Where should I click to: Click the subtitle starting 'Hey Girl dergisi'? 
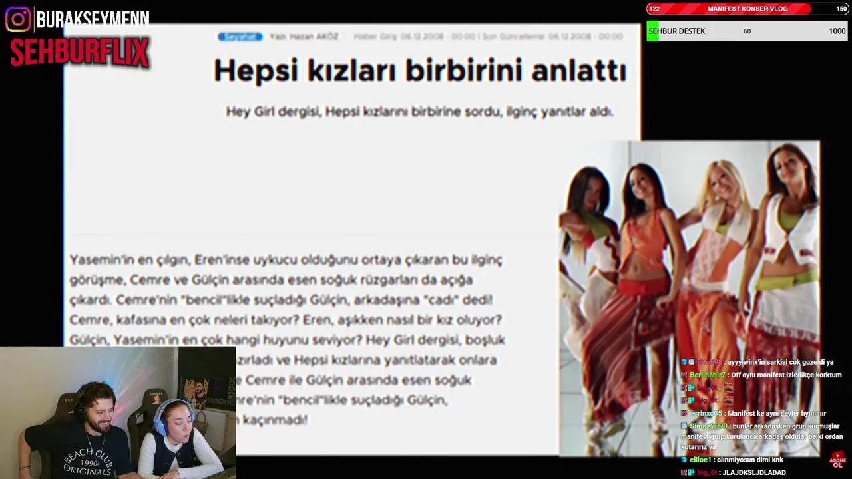click(419, 112)
